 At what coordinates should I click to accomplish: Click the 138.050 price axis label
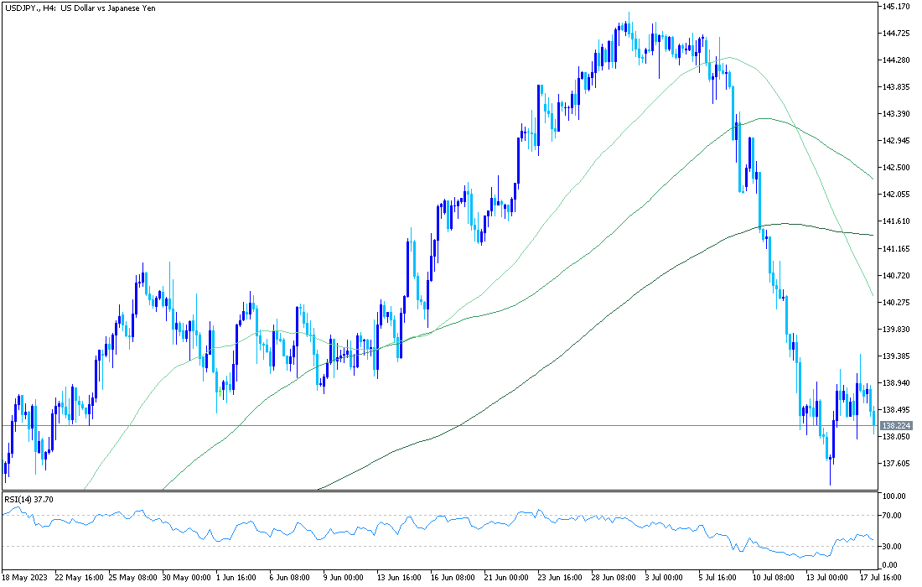[897, 436]
